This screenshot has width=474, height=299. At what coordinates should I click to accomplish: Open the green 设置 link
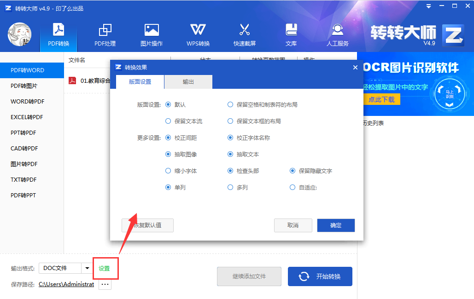[104, 269]
